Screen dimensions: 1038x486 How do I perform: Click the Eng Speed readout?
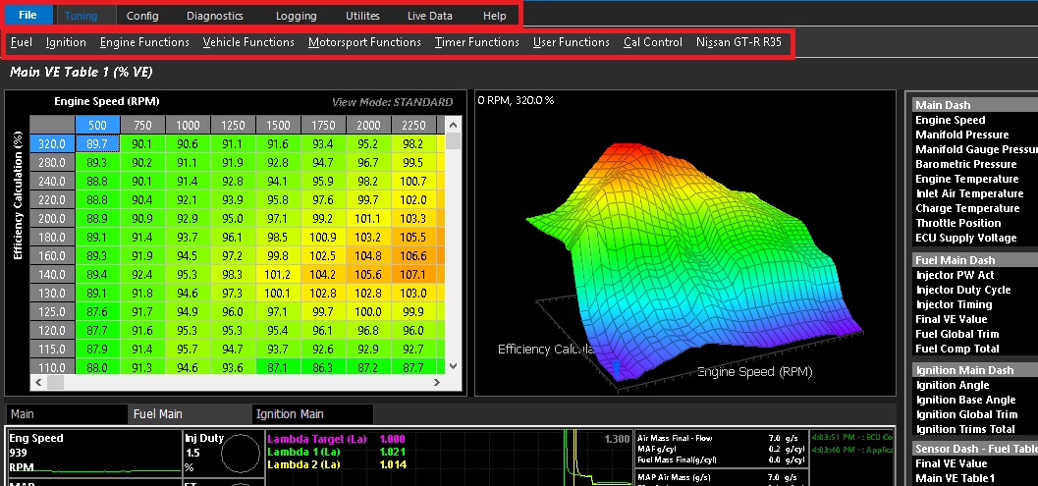coord(94,454)
